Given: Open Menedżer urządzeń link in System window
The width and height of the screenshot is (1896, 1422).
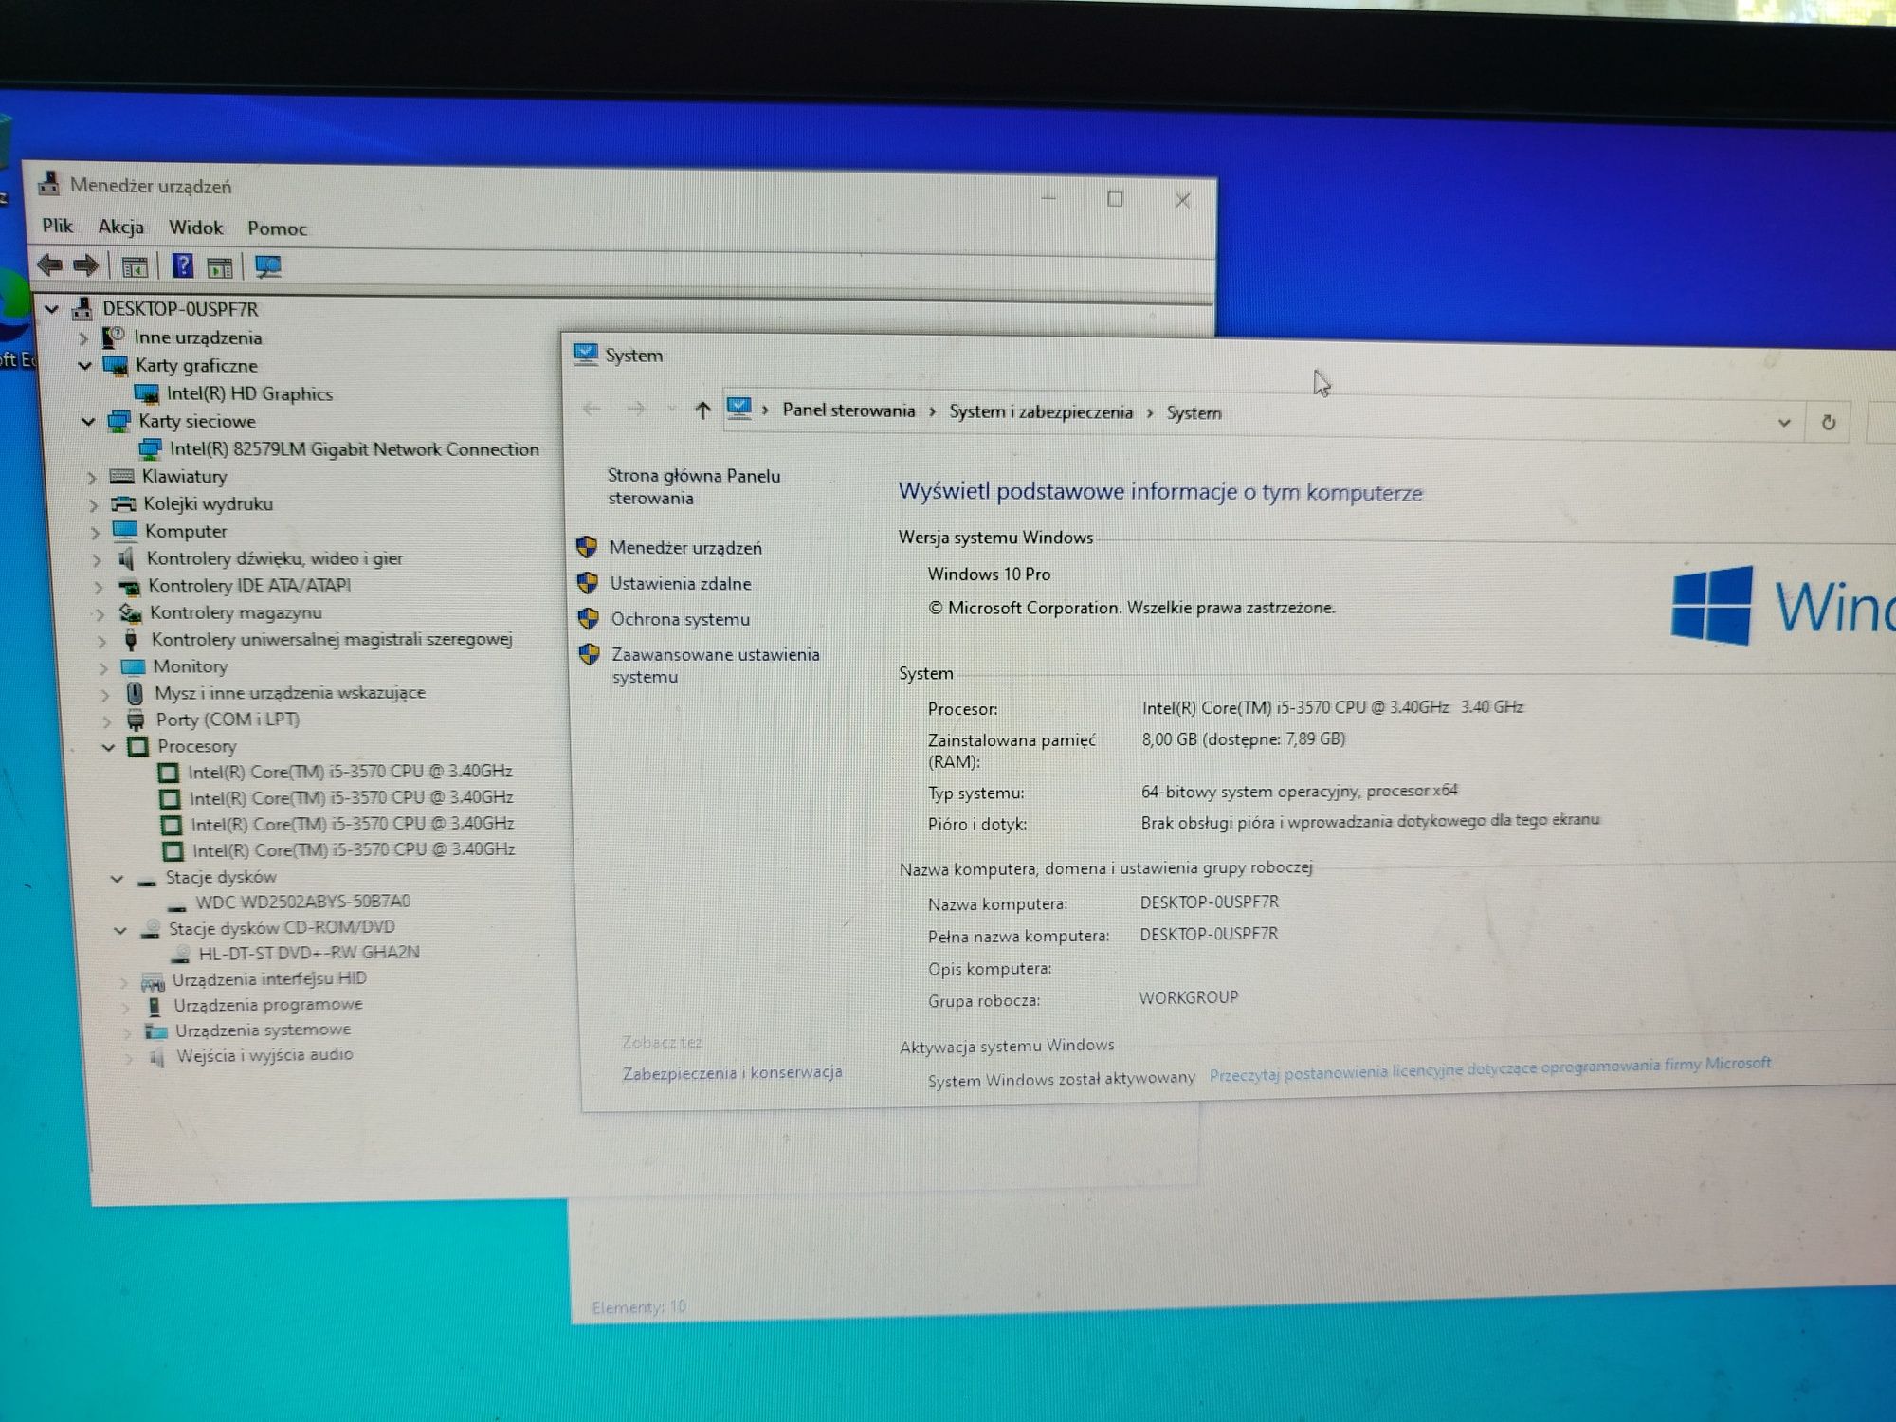Looking at the screenshot, I should click(685, 548).
